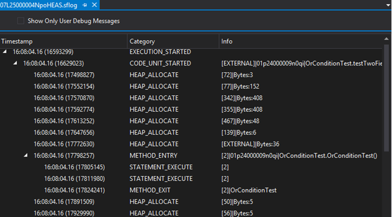Screen dimensions: 392x217
Task: Click the scrollbar up arrow
Action: (386, 39)
